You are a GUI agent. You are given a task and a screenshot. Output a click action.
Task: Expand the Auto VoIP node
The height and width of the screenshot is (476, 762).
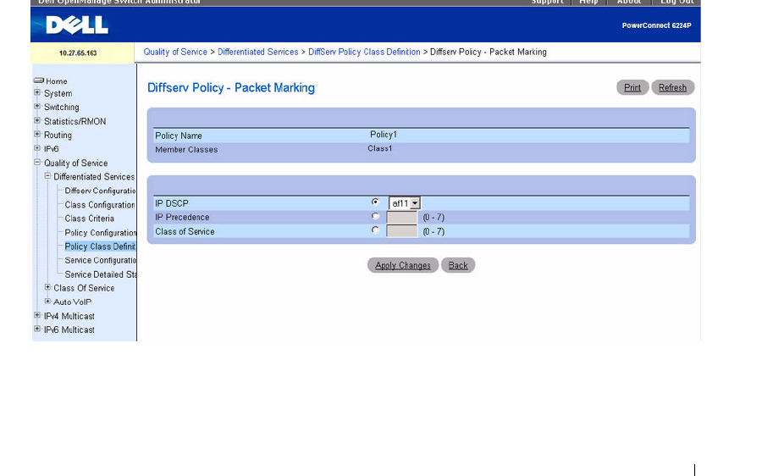47,301
